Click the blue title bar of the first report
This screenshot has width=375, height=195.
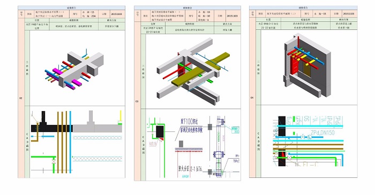(71, 8)
